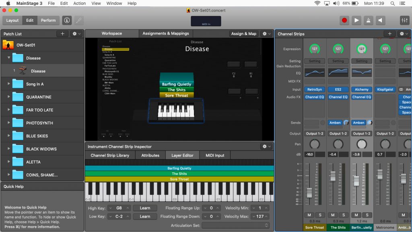Click the send level knob on the Alchemy strip
This screenshot has height=232, width=412.
(x=369, y=122)
